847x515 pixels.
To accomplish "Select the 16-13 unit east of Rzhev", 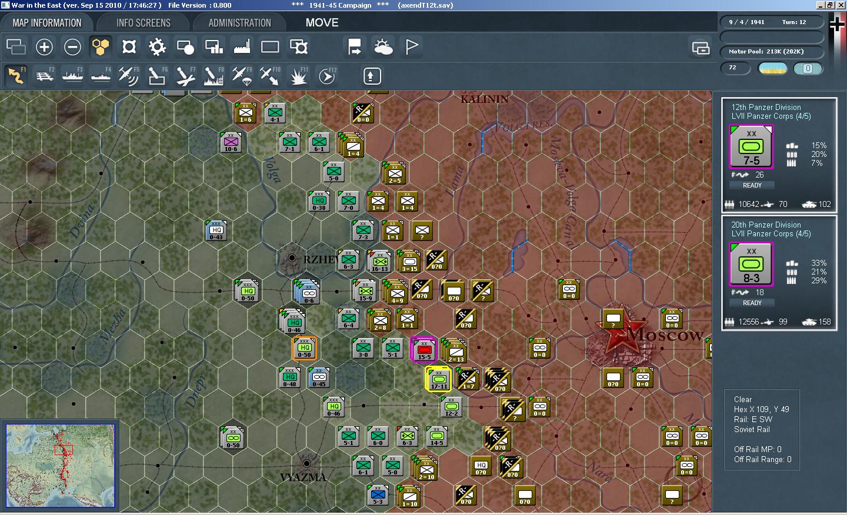I will (379, 261).
